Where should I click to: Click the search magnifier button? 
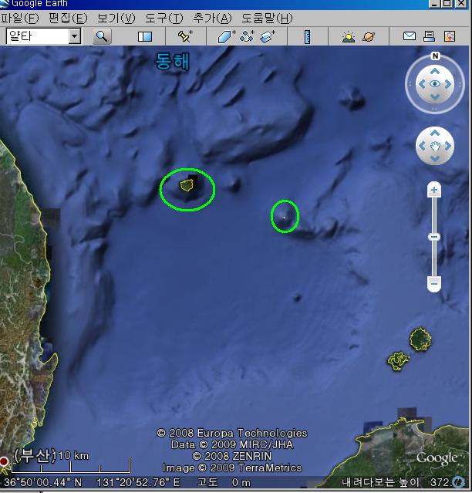(x=102, y=36)
